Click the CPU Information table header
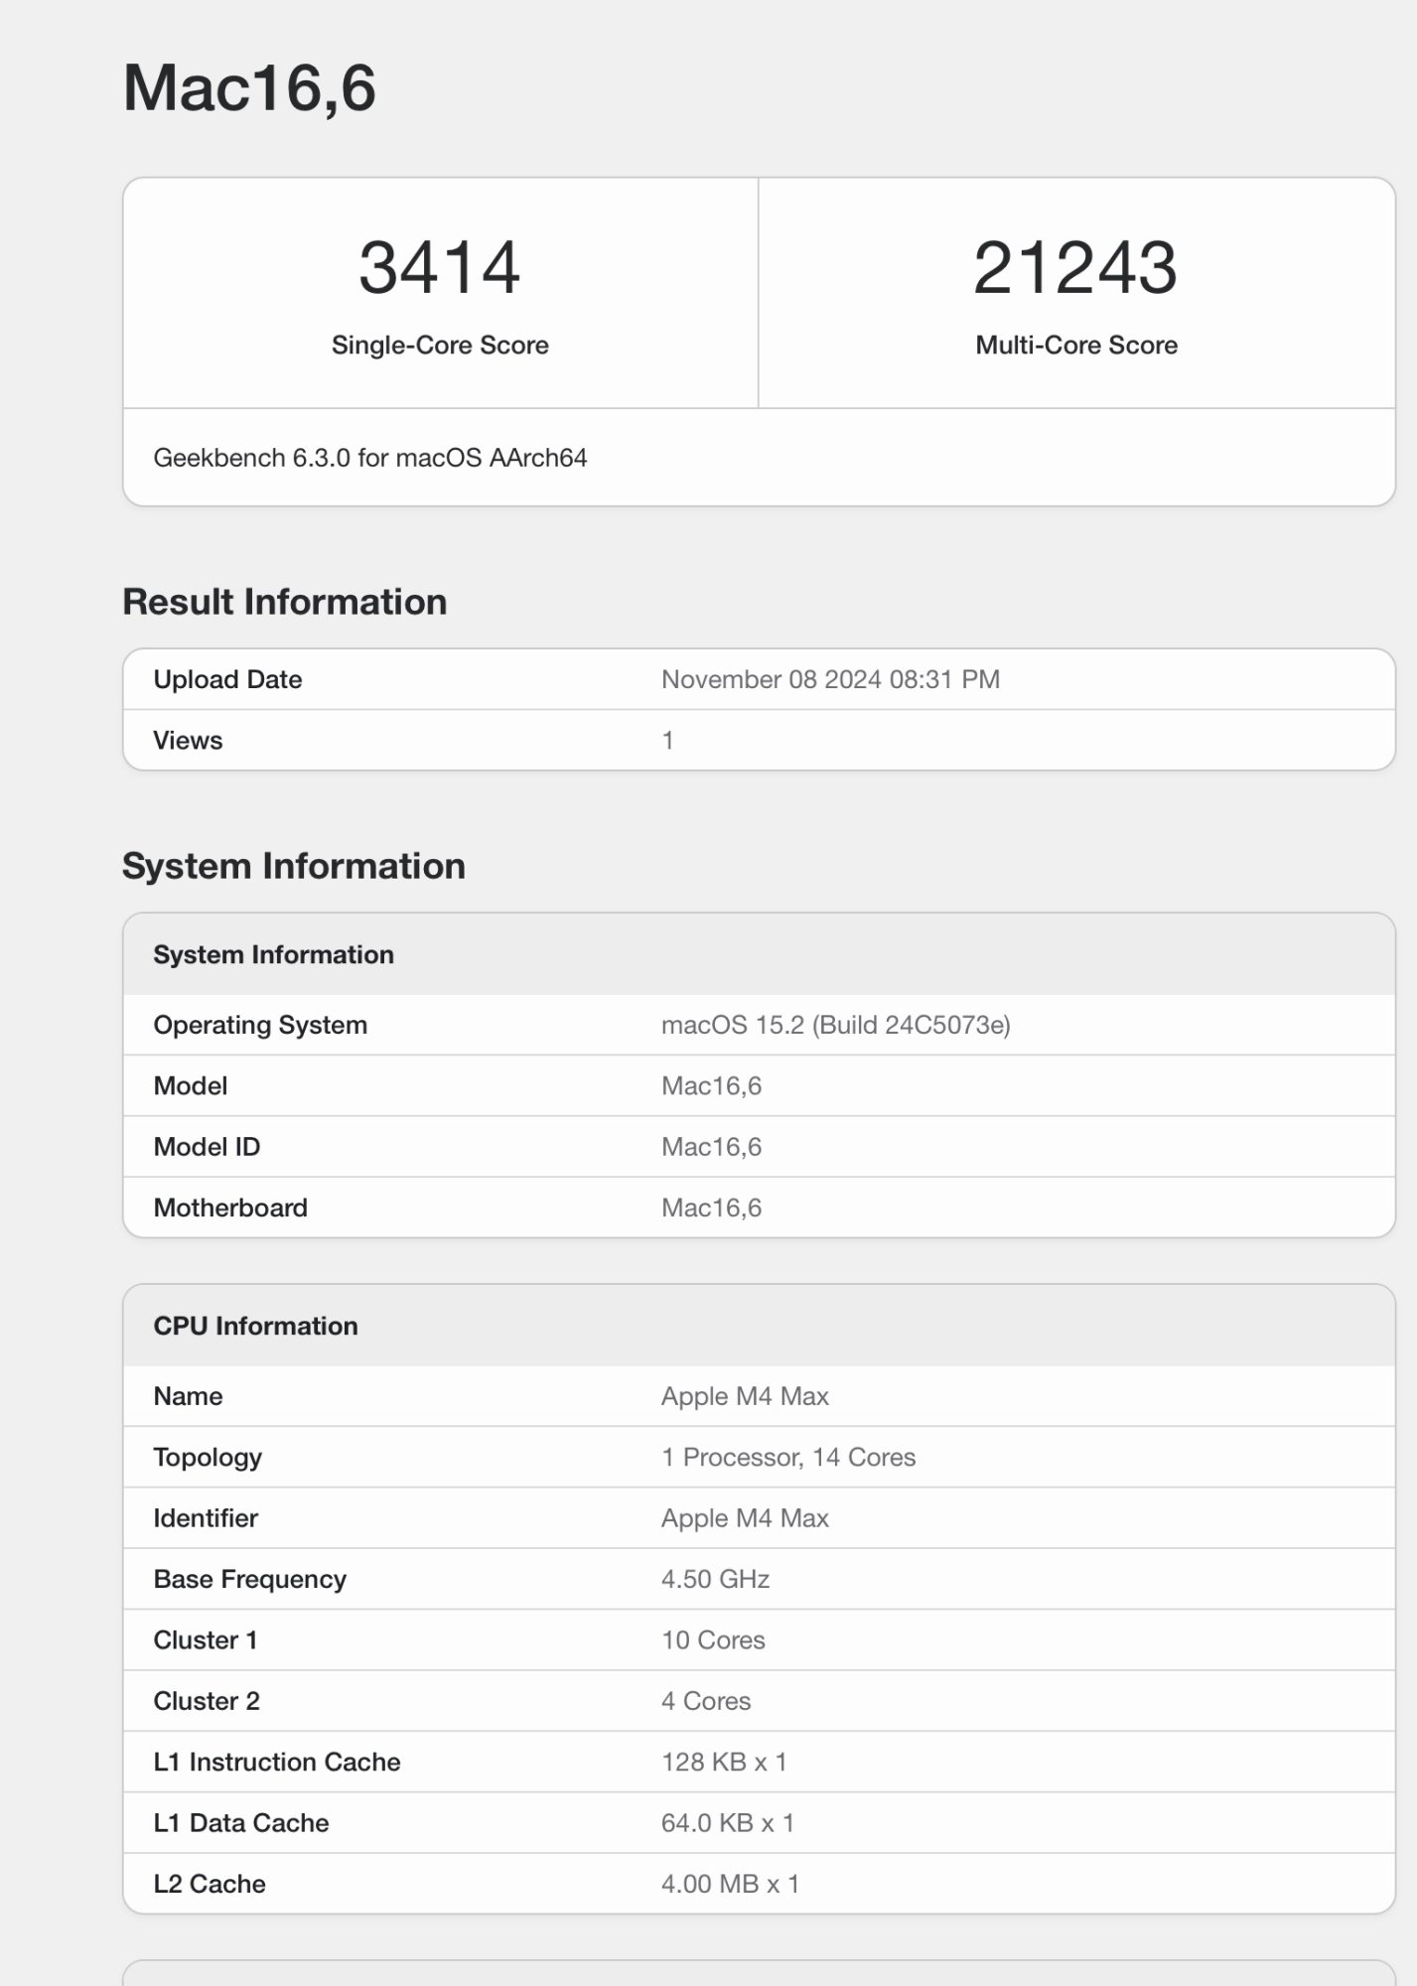The height and width of the screenshot is (1986, 1417). click(x=759, y=1326)
